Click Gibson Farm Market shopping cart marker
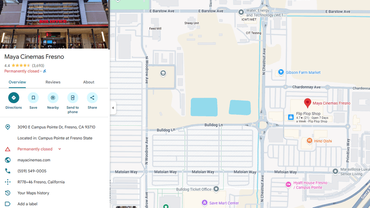The width and height of the screenshot is (370, 208). [x=281, y=72]
